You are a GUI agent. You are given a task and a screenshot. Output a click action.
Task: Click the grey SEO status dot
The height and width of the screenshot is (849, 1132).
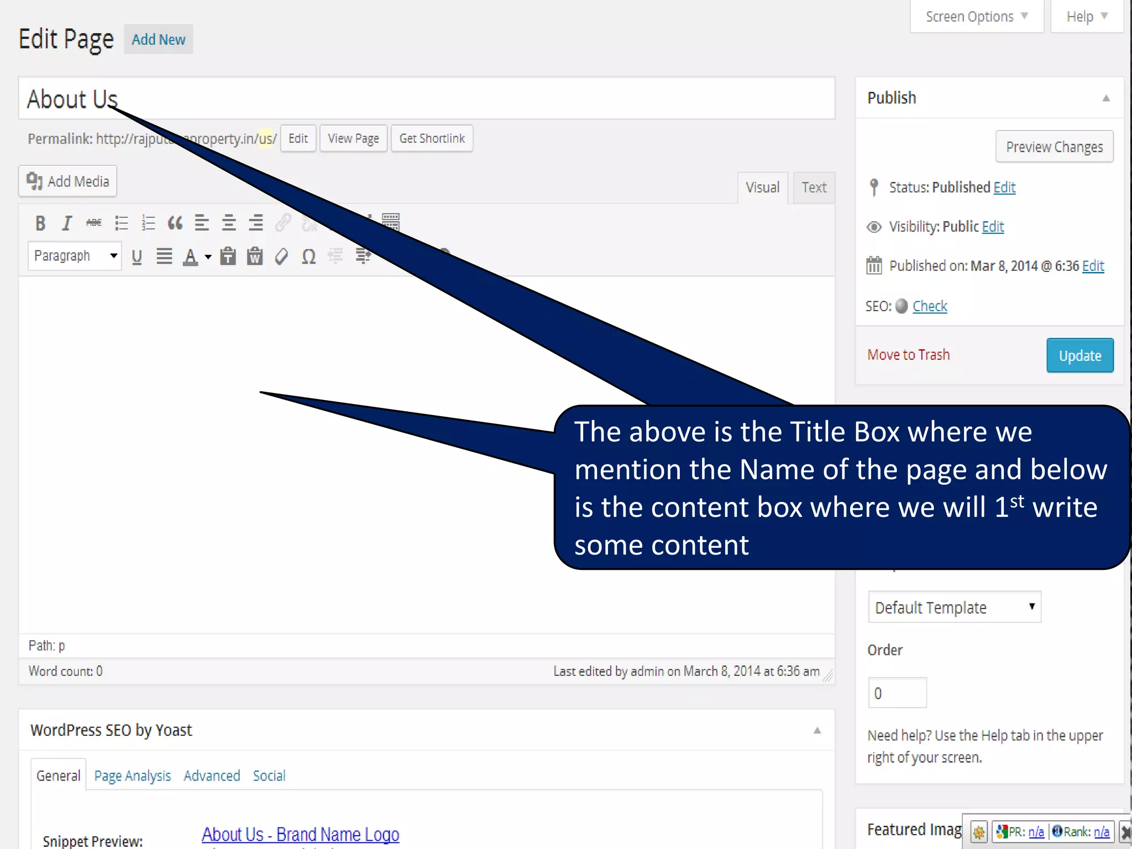pyautogui.click(x=902, y=306)
